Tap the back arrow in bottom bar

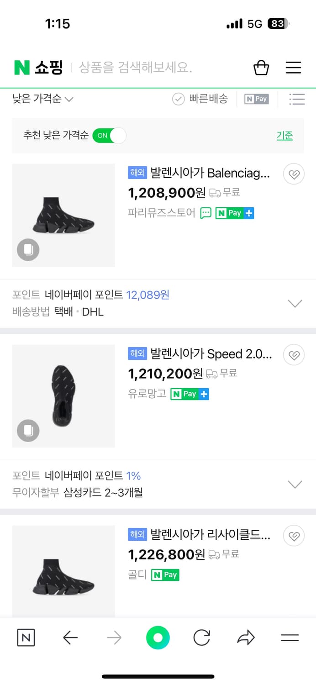pos(70,638)
